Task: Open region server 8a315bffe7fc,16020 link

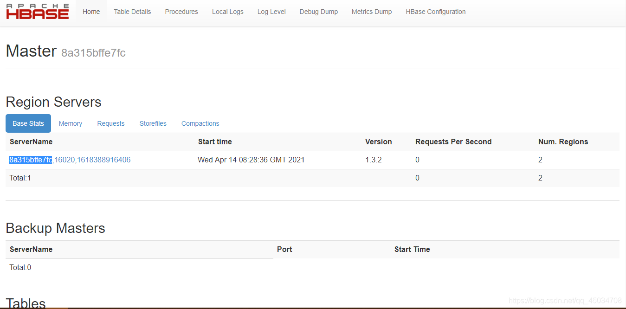Action: point(70,160)
